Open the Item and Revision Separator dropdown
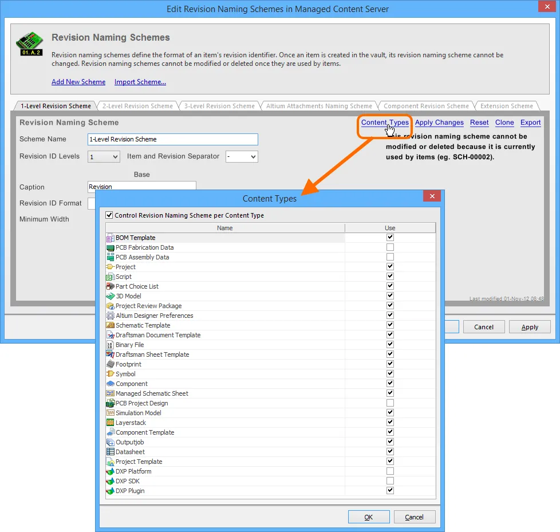Screen dimensions: 560x532 242,156
